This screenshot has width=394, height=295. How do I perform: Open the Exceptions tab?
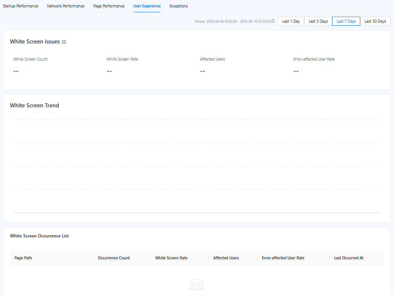pyautogui.click(x=179, y=6)
